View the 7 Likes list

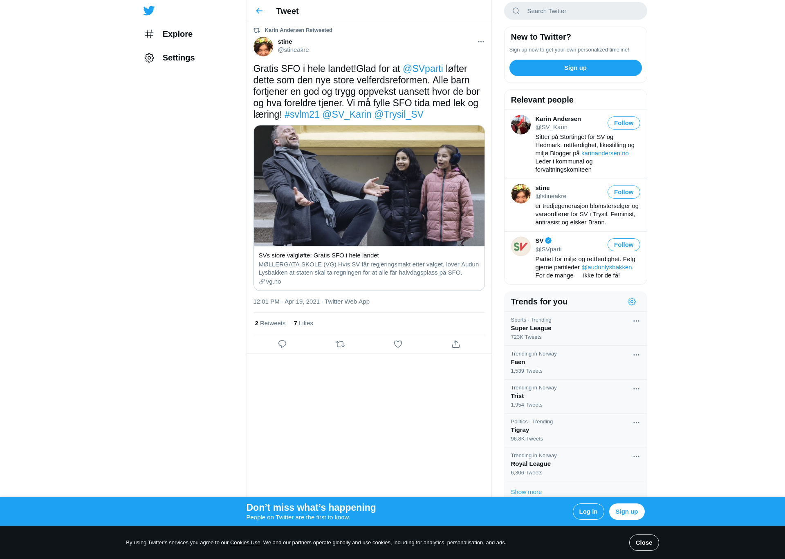point(303,323)
